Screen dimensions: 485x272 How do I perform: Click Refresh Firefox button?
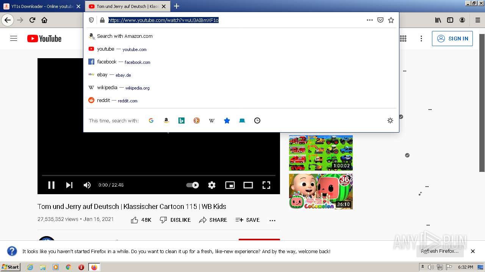pyautogui.click(x=440, y=251)
